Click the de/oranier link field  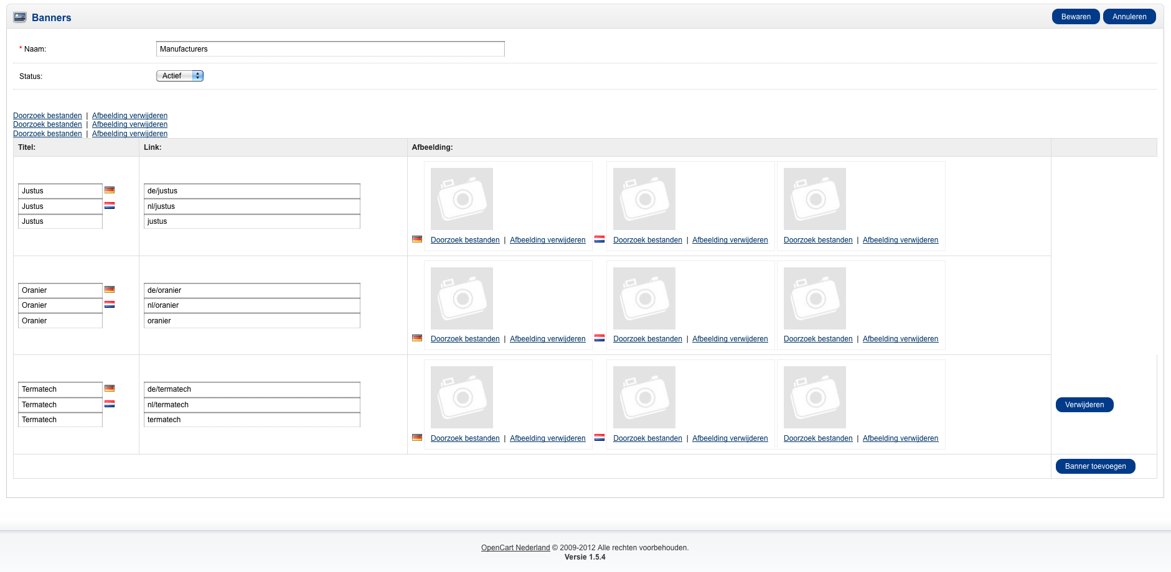tap(252, 290)
